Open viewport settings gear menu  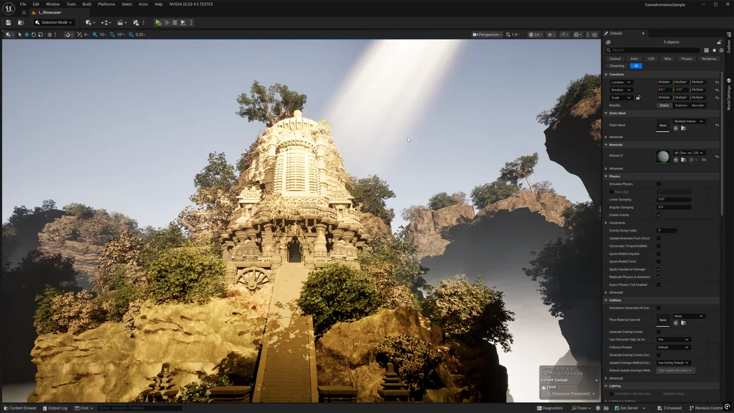[577, 35]
